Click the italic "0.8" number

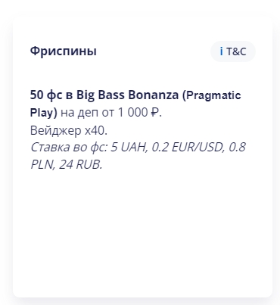pos(237,147)
